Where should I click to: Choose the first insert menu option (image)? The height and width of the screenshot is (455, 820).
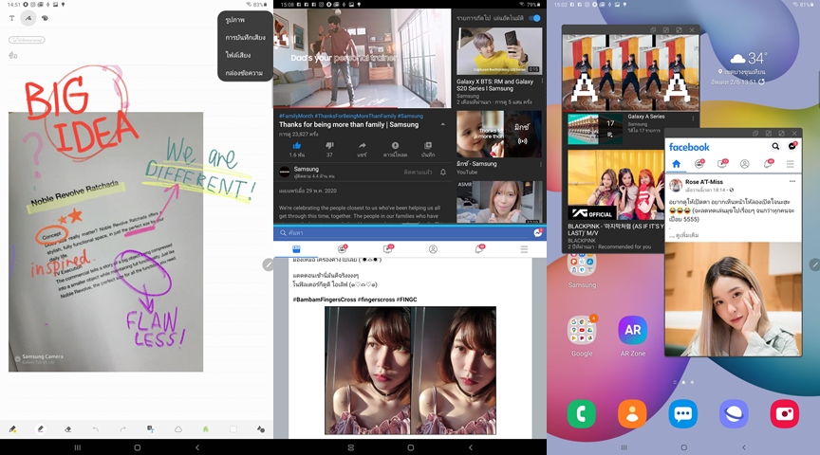234,20
